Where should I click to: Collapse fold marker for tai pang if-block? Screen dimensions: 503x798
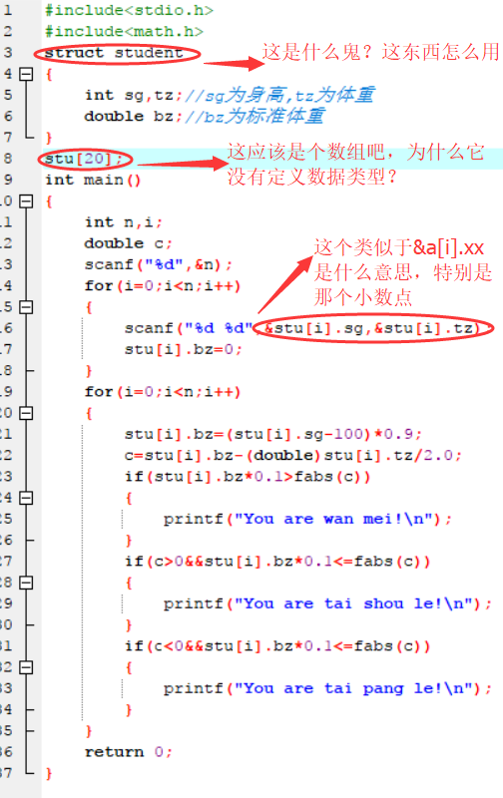[x=26, y=667]
